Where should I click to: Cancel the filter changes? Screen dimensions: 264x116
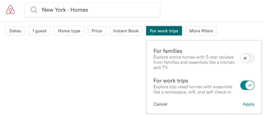point(160,104)
